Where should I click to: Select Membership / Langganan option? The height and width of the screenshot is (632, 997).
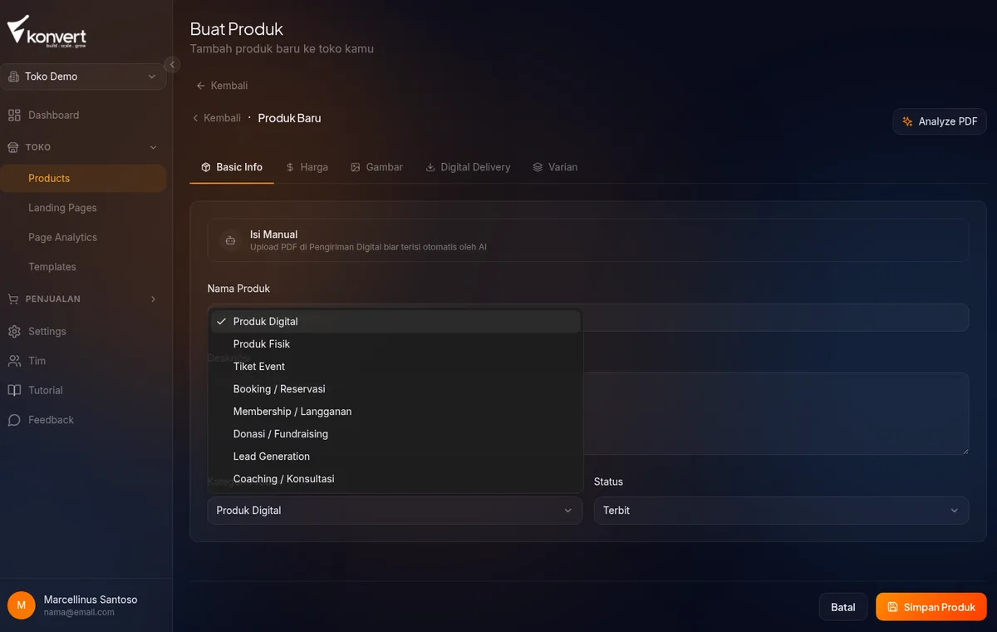tap(395, 411)
